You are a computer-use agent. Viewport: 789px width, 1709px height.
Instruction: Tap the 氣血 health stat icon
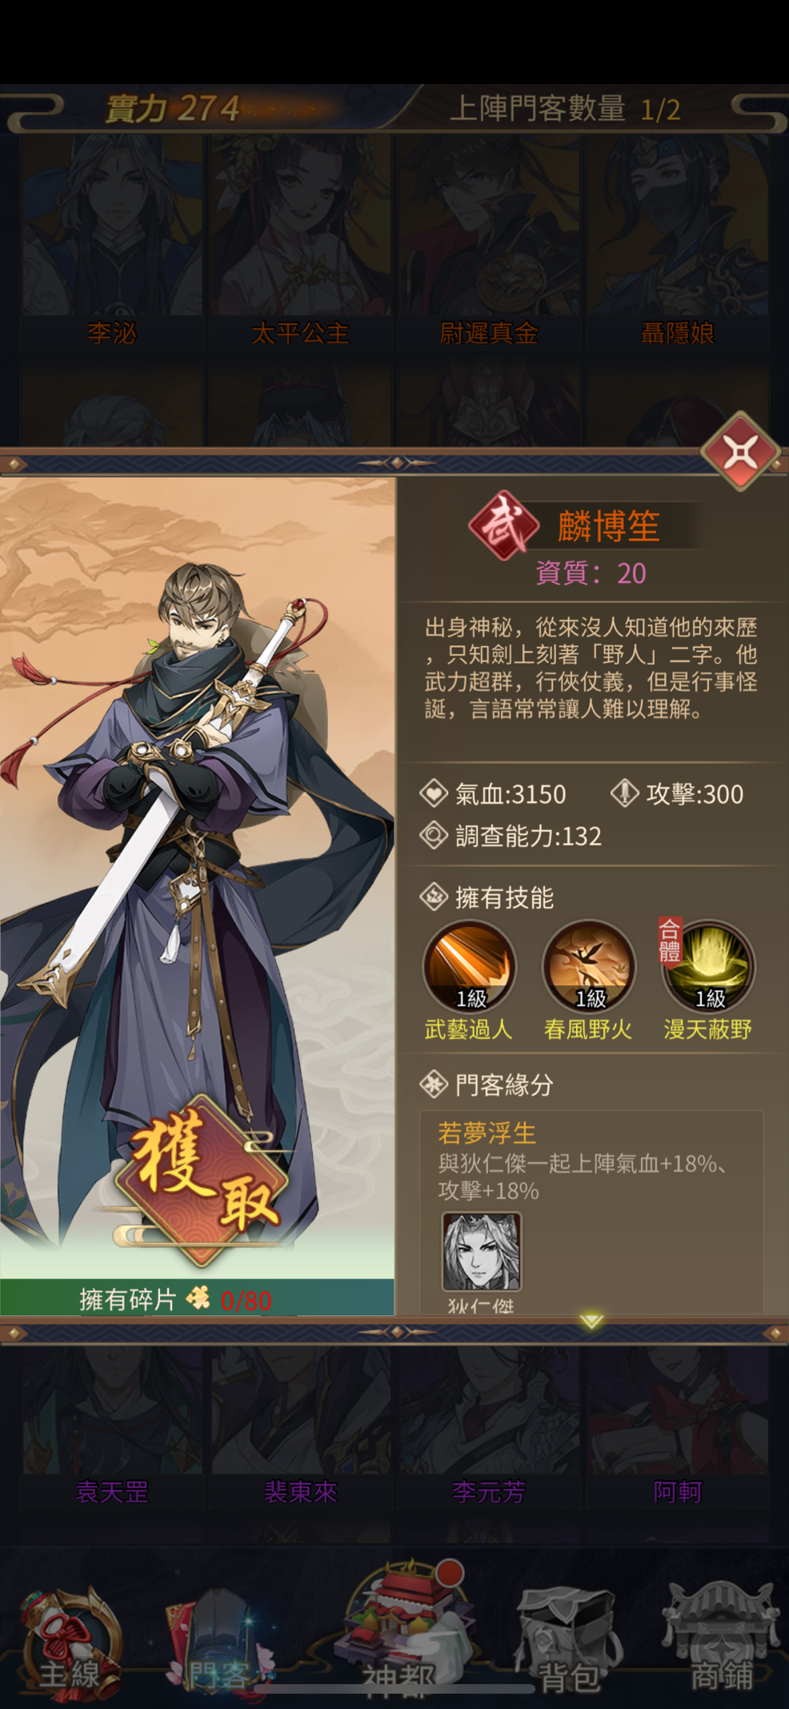coord(434,794)
